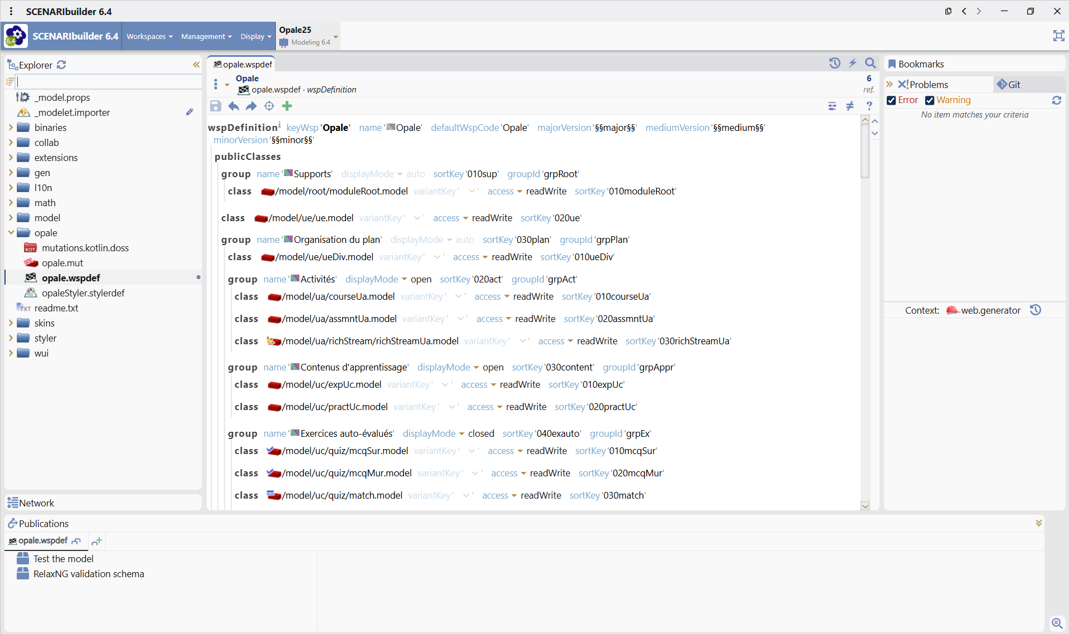
Task: Open the Opale25 workspace dropdown
Action: (x=336, y=36)
